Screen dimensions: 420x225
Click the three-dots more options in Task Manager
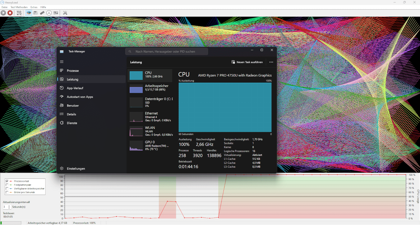271,62
